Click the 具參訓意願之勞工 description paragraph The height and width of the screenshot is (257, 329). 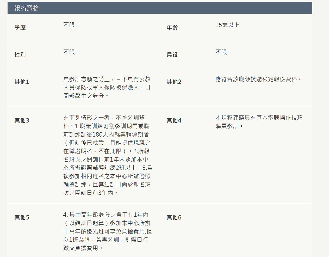[107, 88]
